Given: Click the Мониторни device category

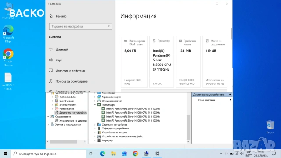Looking at the screenshot, I should coord(108,93).
